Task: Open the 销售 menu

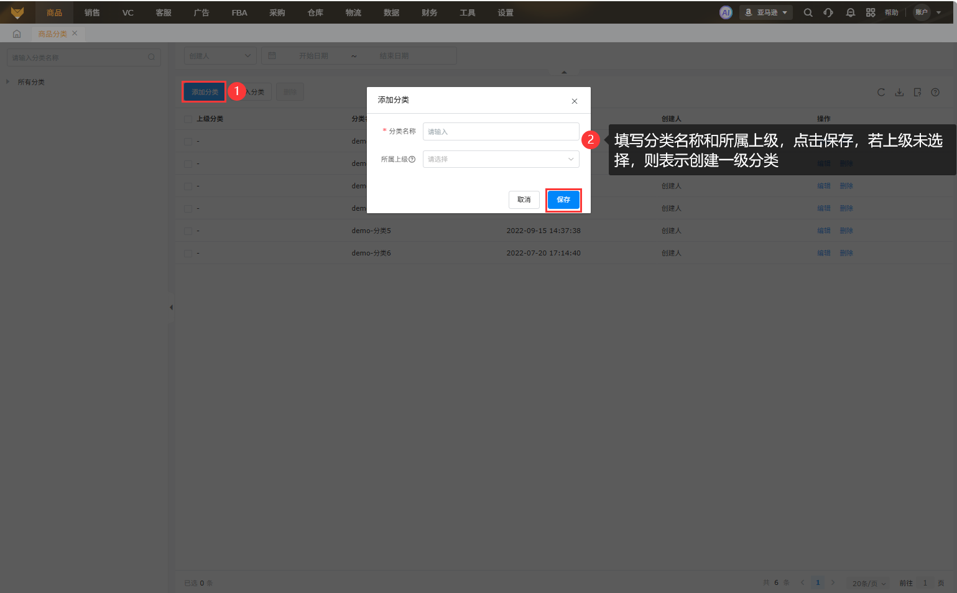Action: coord(92,12)
